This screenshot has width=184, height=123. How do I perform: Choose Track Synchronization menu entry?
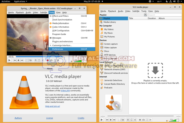[72, 20]
